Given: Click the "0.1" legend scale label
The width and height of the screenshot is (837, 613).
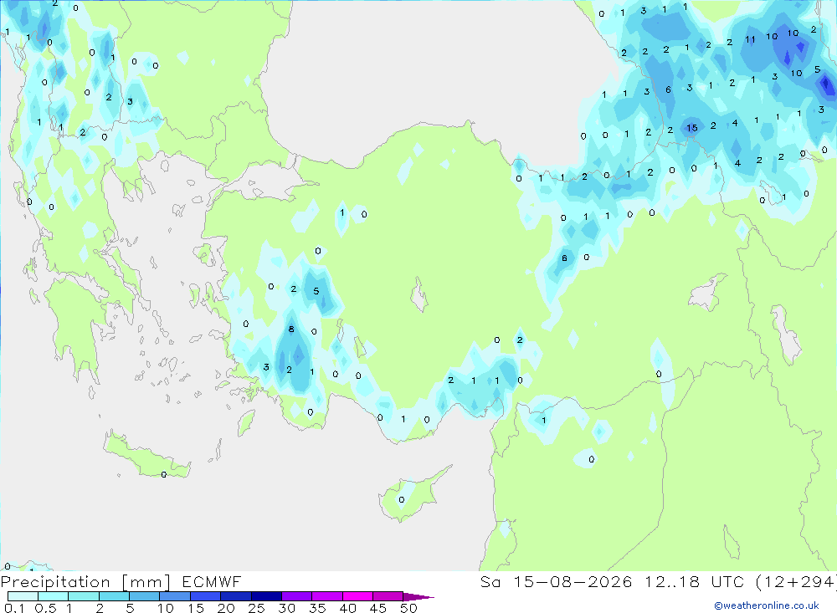Looking at the screenshot, I should tap(14, 608).
